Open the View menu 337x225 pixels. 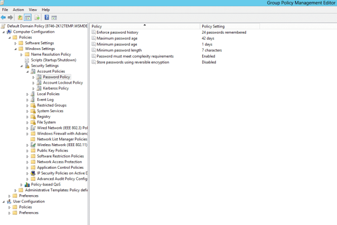pos(33,10)
